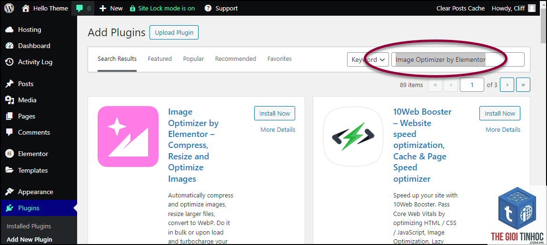Switch to the Favorites tab
Screen dimensions: 547x245
coord(279,59)
